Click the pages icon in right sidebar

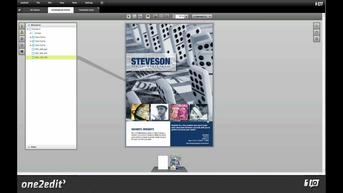(316, 32)
